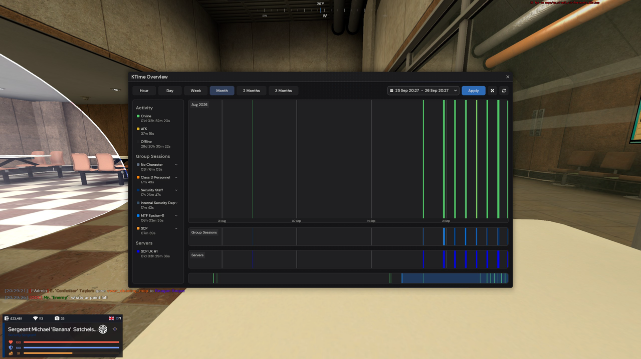Expand the No Character group session
Image resolution: width=641 pixels, height=359 pixels.
[176, 165]
